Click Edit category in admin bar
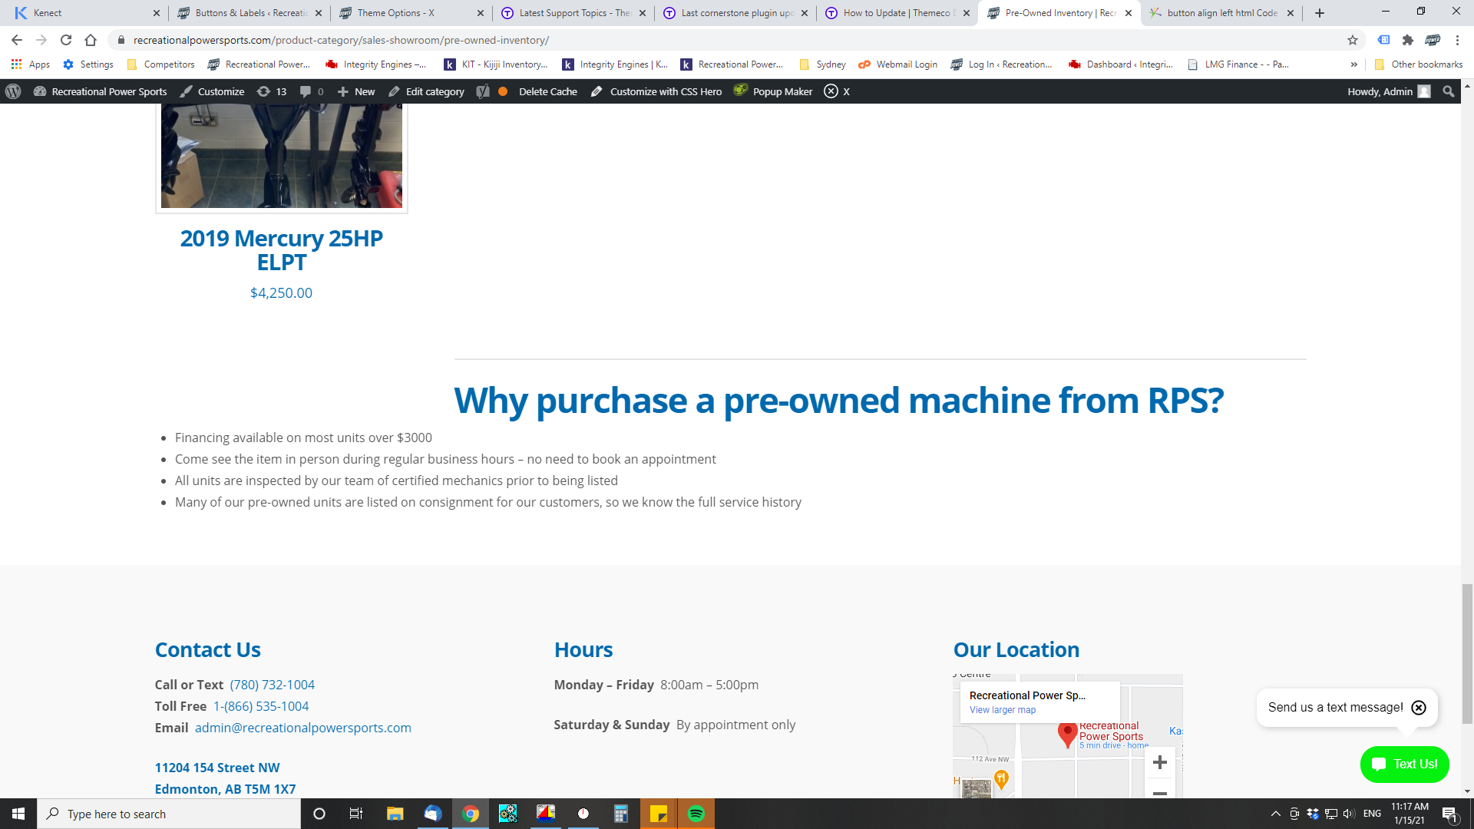1474x829 pixels. point(426,91)
